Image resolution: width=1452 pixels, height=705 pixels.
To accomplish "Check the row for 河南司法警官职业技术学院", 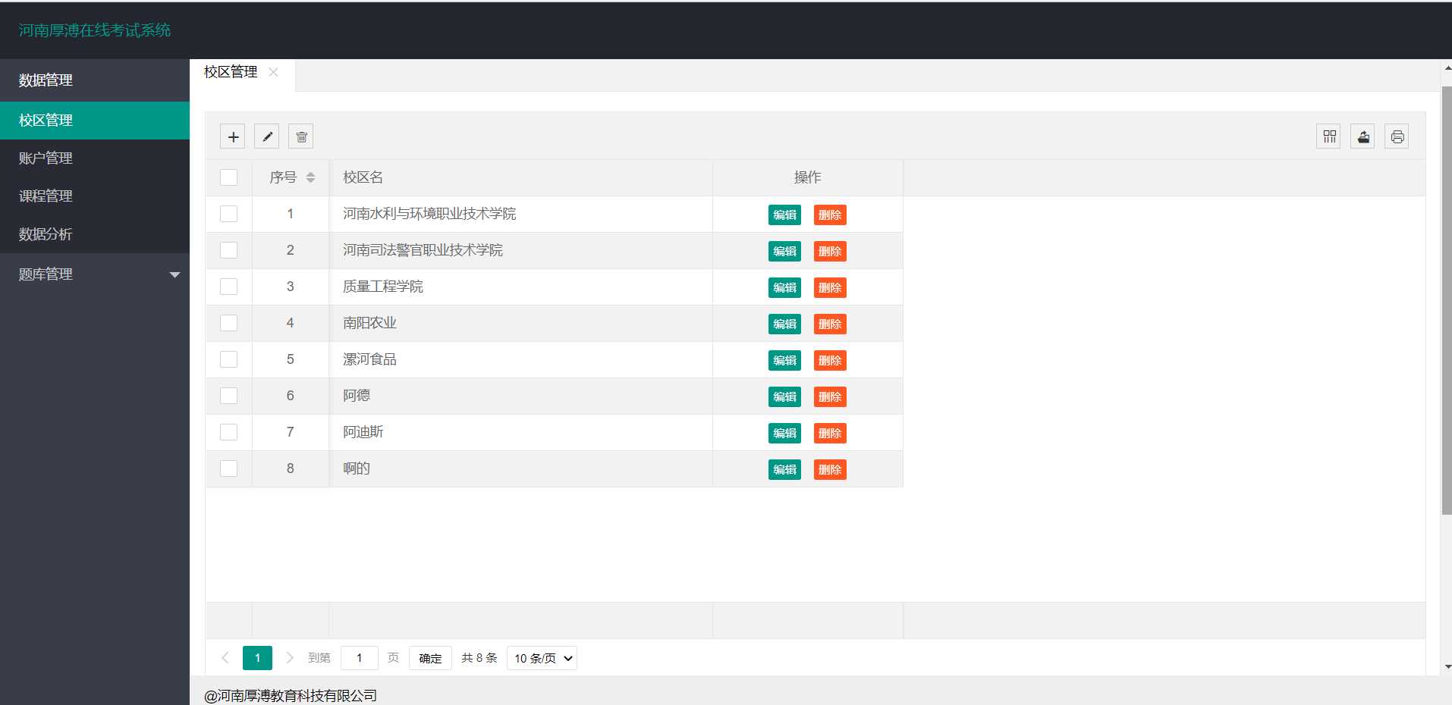I will point(228,250).
